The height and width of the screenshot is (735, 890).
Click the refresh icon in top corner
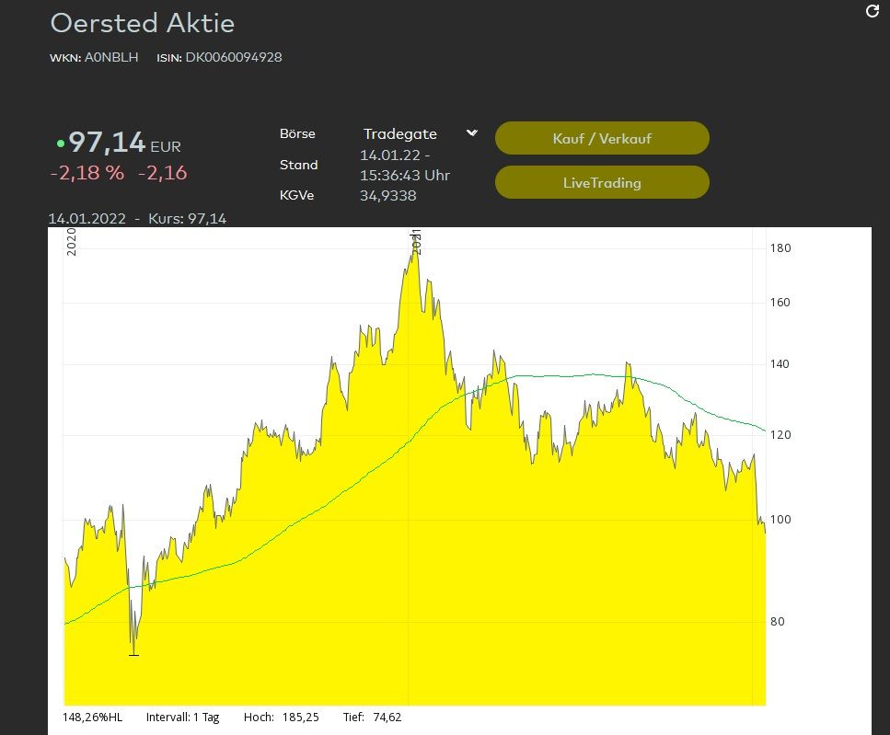tap(873, 11)
